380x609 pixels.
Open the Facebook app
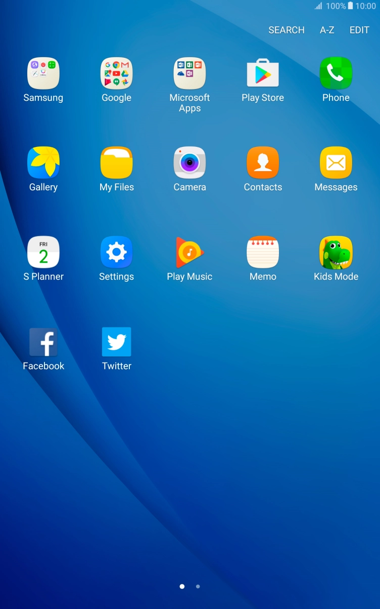click(x=43, y=342)
